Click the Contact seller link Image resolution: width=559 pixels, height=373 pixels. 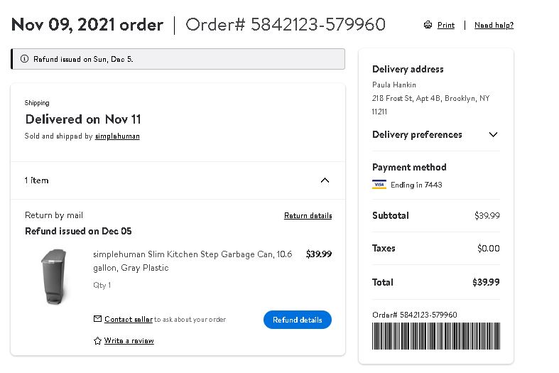pos(129,319)
